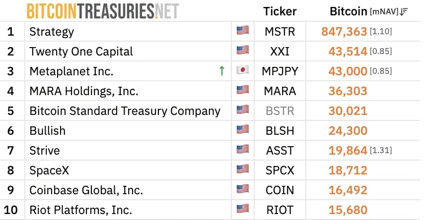Click the US flag in Riot Platforms row
Image resolution: width=428 pixels, height=220 pixels.
[x=243, y=209]
